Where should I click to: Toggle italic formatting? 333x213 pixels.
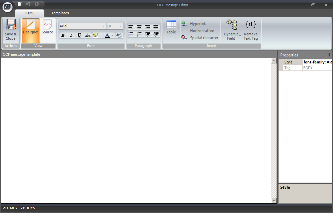71,35
